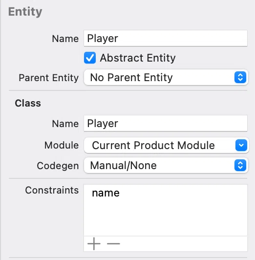The image size is (255, 260).
Task: Click inside the Current Product Module combo box
Action: [x=160, y=145]
